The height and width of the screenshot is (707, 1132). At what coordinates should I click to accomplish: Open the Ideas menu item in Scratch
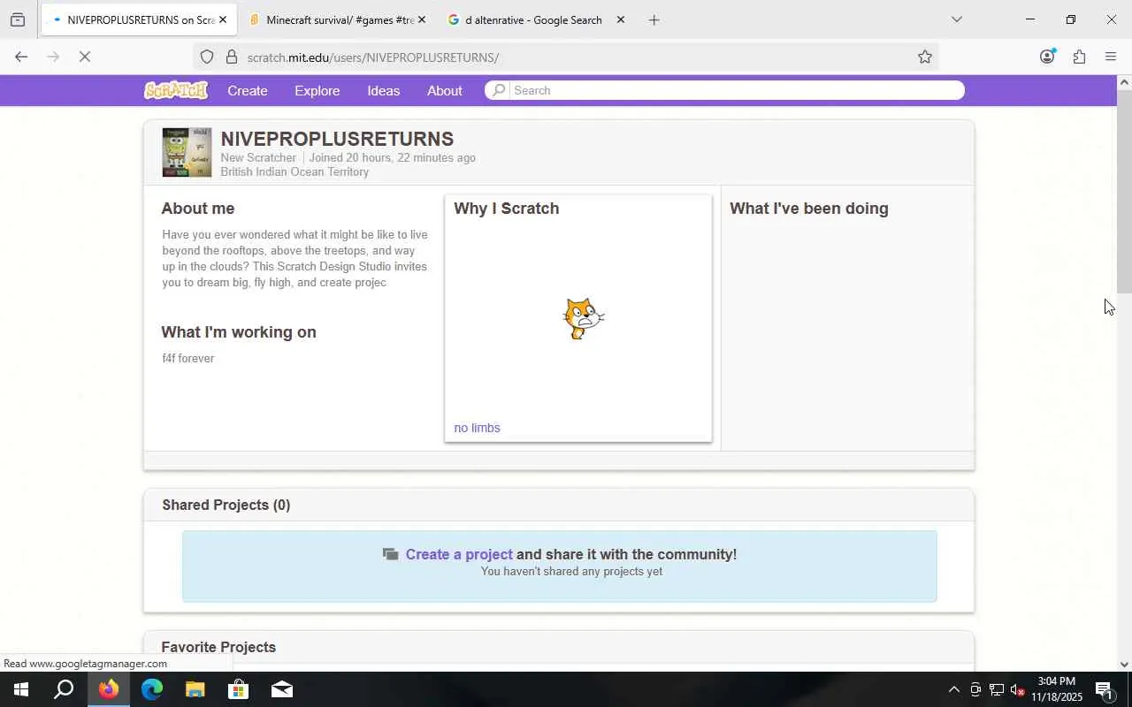tap(384, 90)
